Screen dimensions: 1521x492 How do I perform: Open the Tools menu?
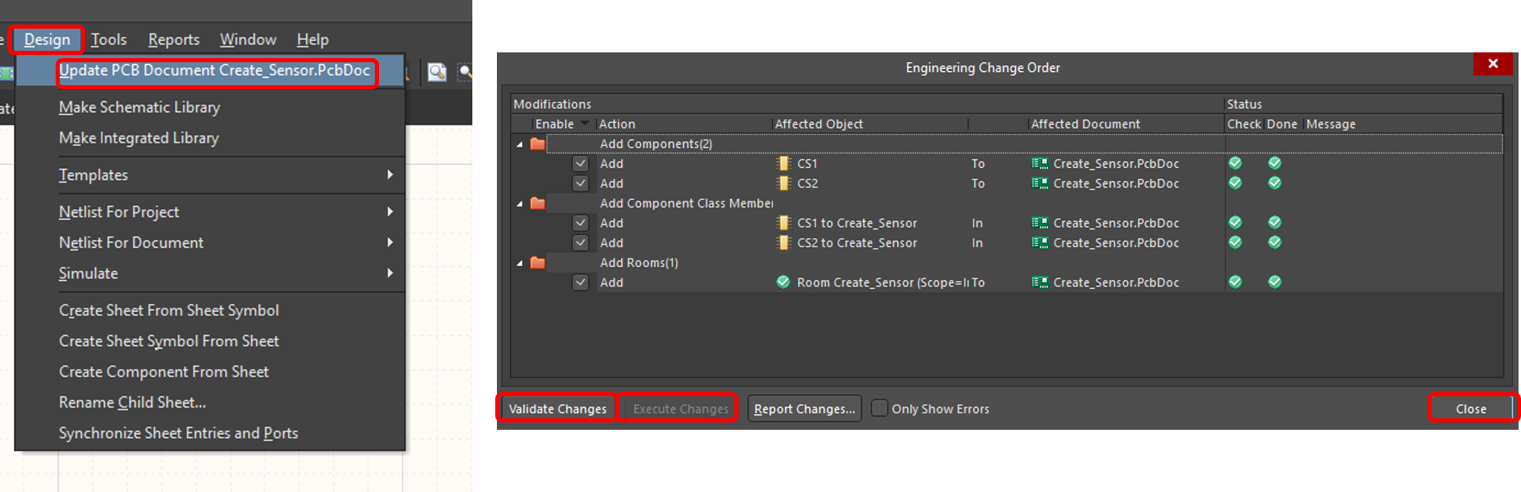(x=109, y=39)
